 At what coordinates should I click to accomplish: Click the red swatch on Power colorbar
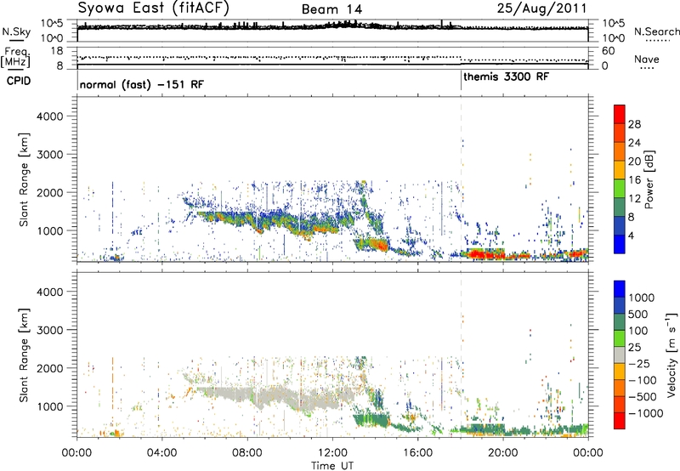[620, 114]
